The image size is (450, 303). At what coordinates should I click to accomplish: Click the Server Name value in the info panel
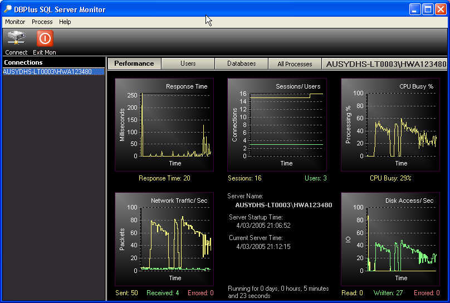[x=283, y=205]
